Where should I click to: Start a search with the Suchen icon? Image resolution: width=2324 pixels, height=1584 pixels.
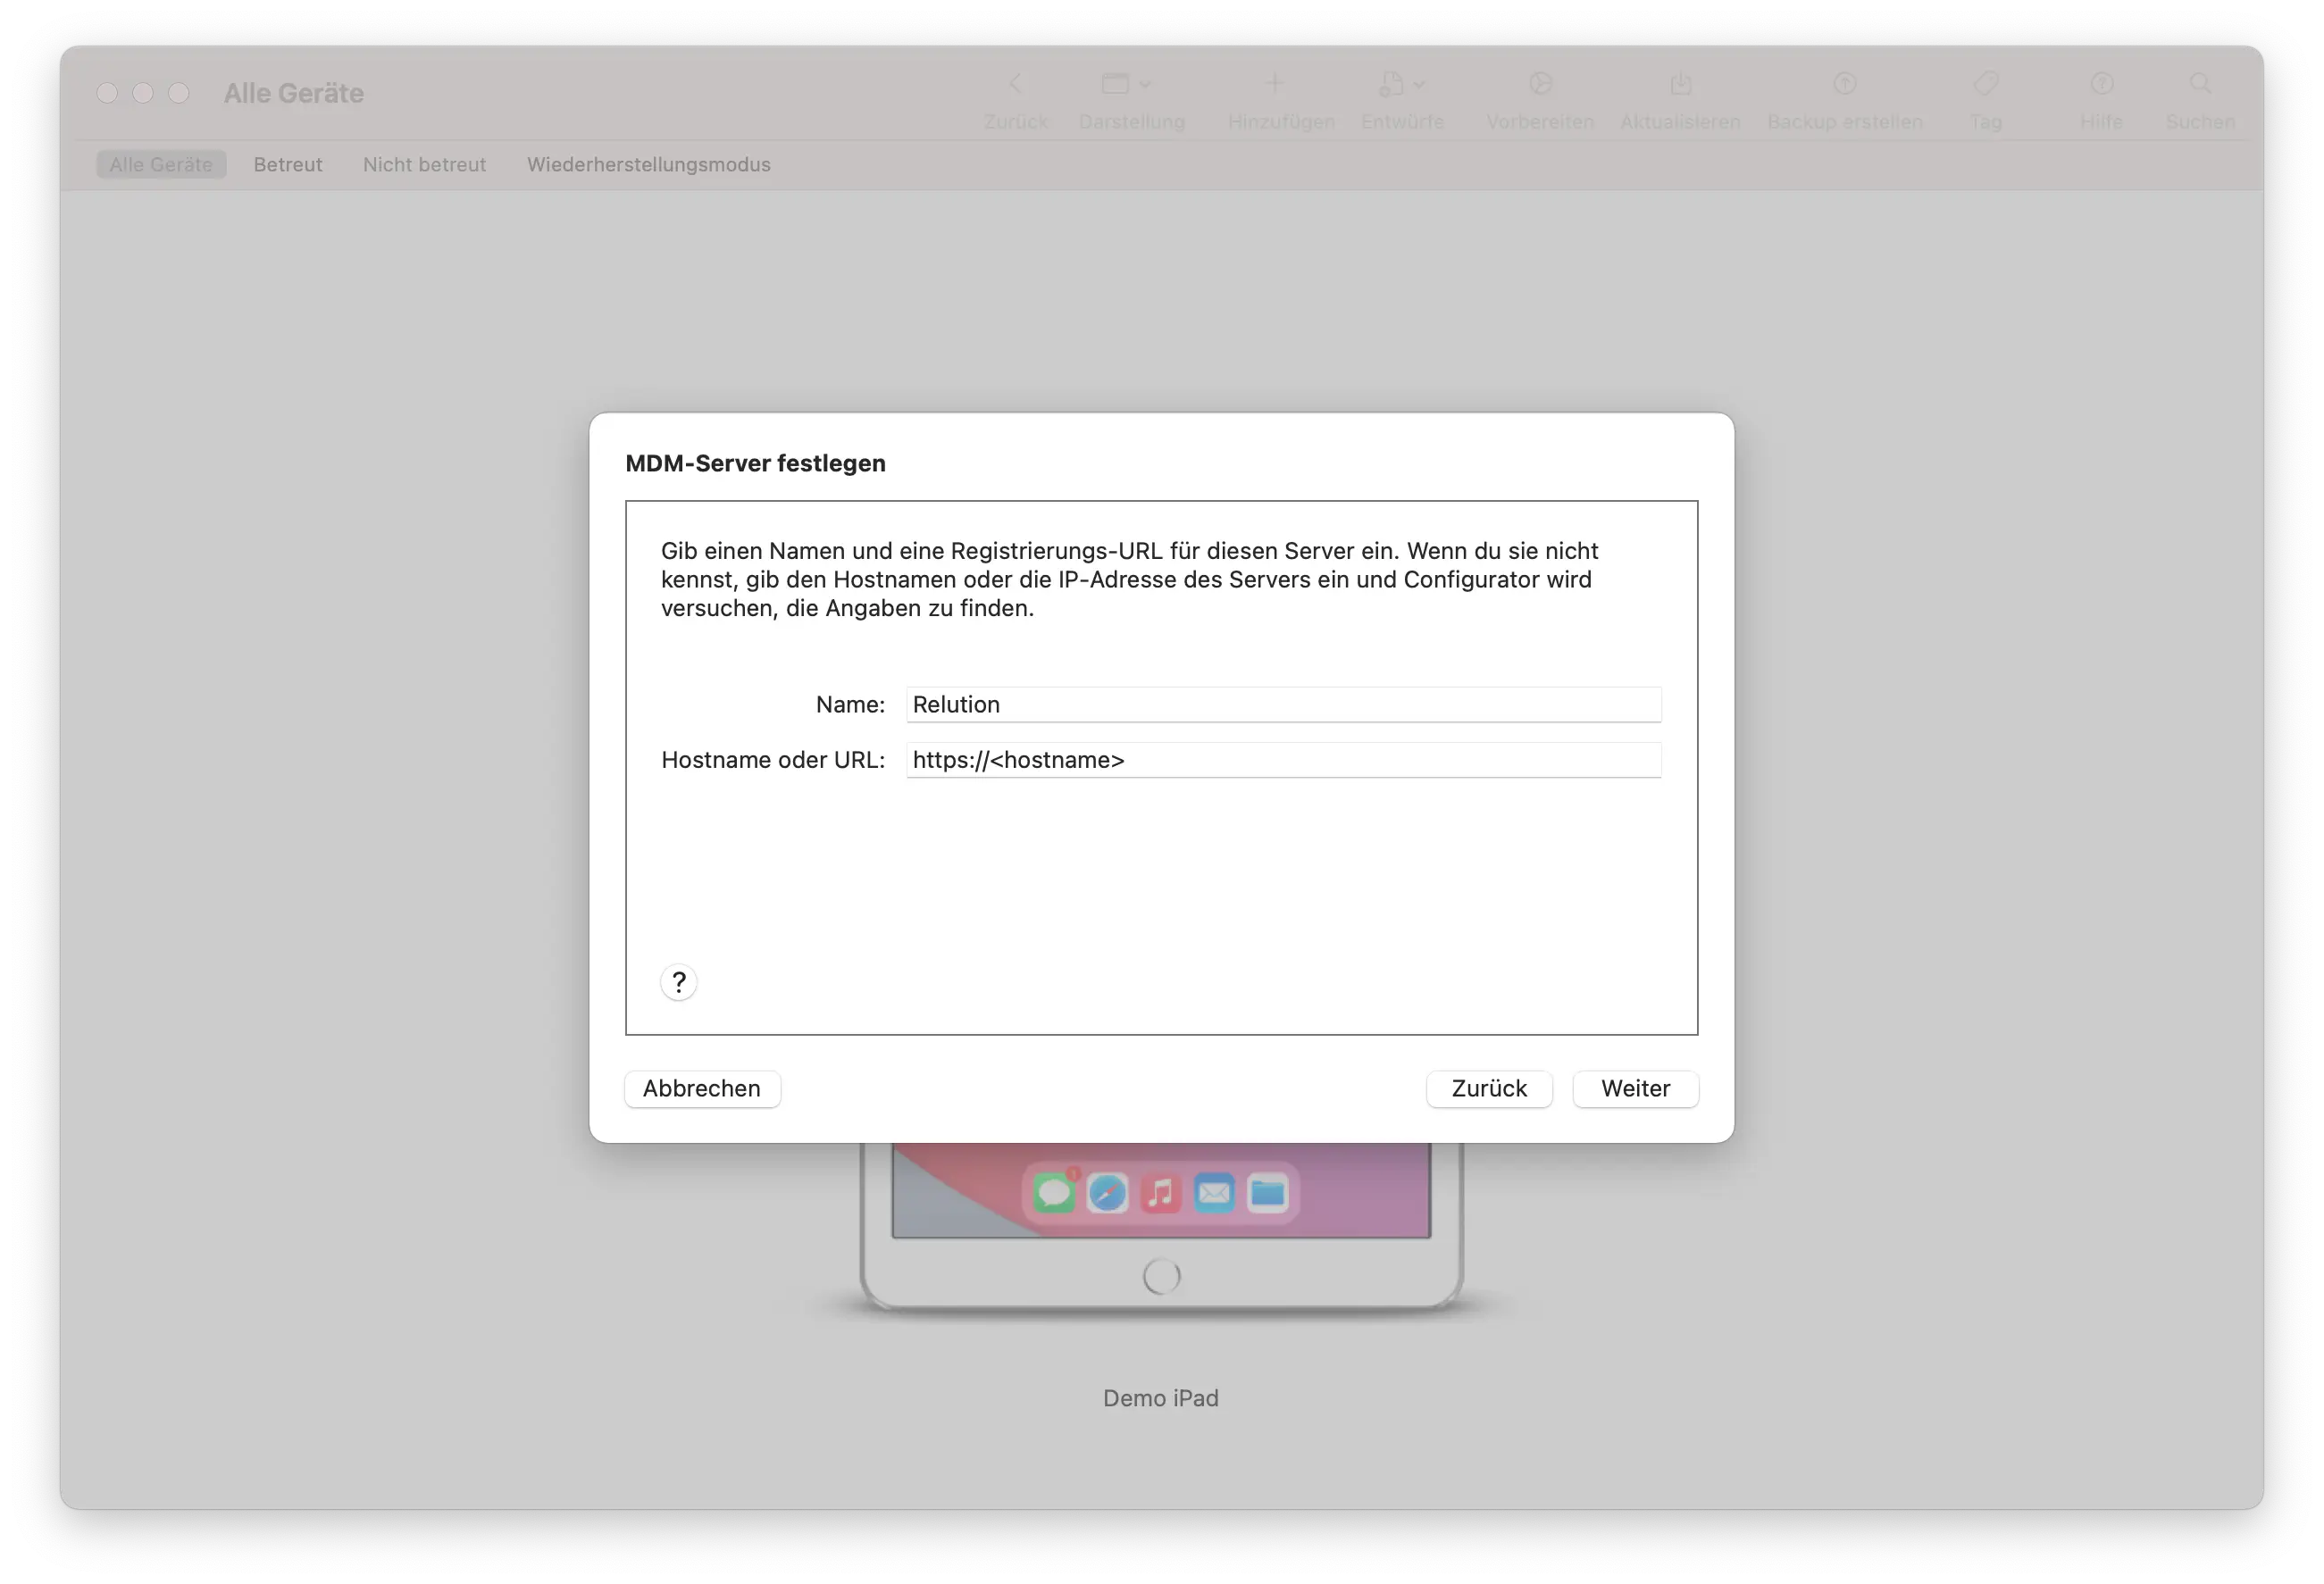[2201, 97]
